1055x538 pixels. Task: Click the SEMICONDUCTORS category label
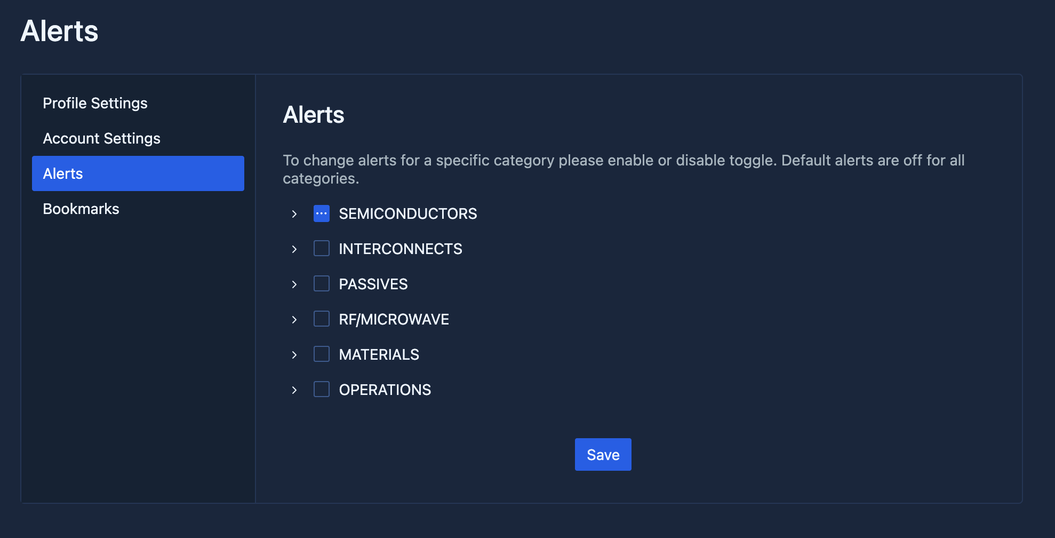407,213
